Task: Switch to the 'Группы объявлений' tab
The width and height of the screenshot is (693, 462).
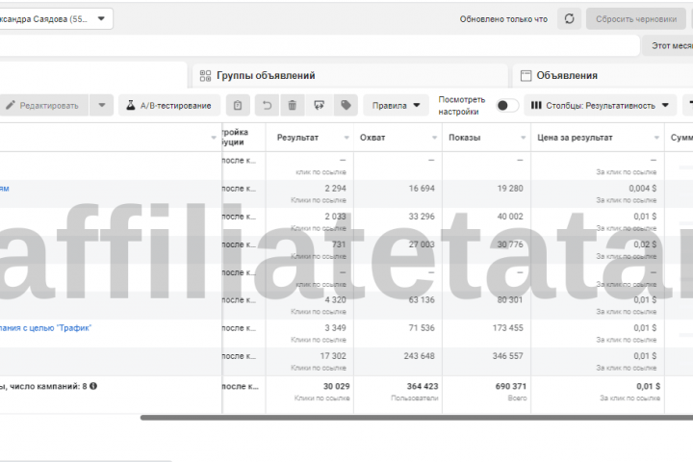Action: coord(350,76)
